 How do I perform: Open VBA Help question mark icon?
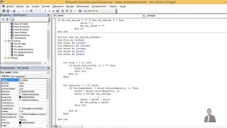pos(80,11)
